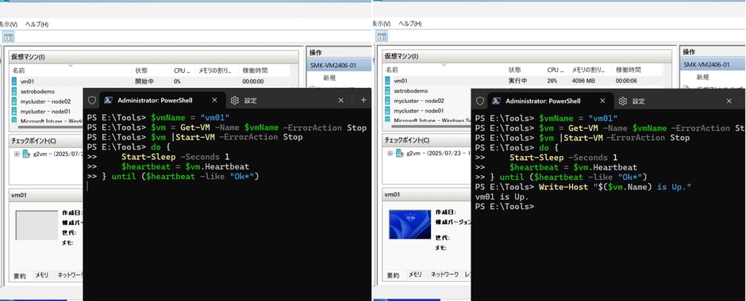The height and width of the screenshot is (301, 746).
Task: Click 開始中 status cell of vm01
Action: 144,81
